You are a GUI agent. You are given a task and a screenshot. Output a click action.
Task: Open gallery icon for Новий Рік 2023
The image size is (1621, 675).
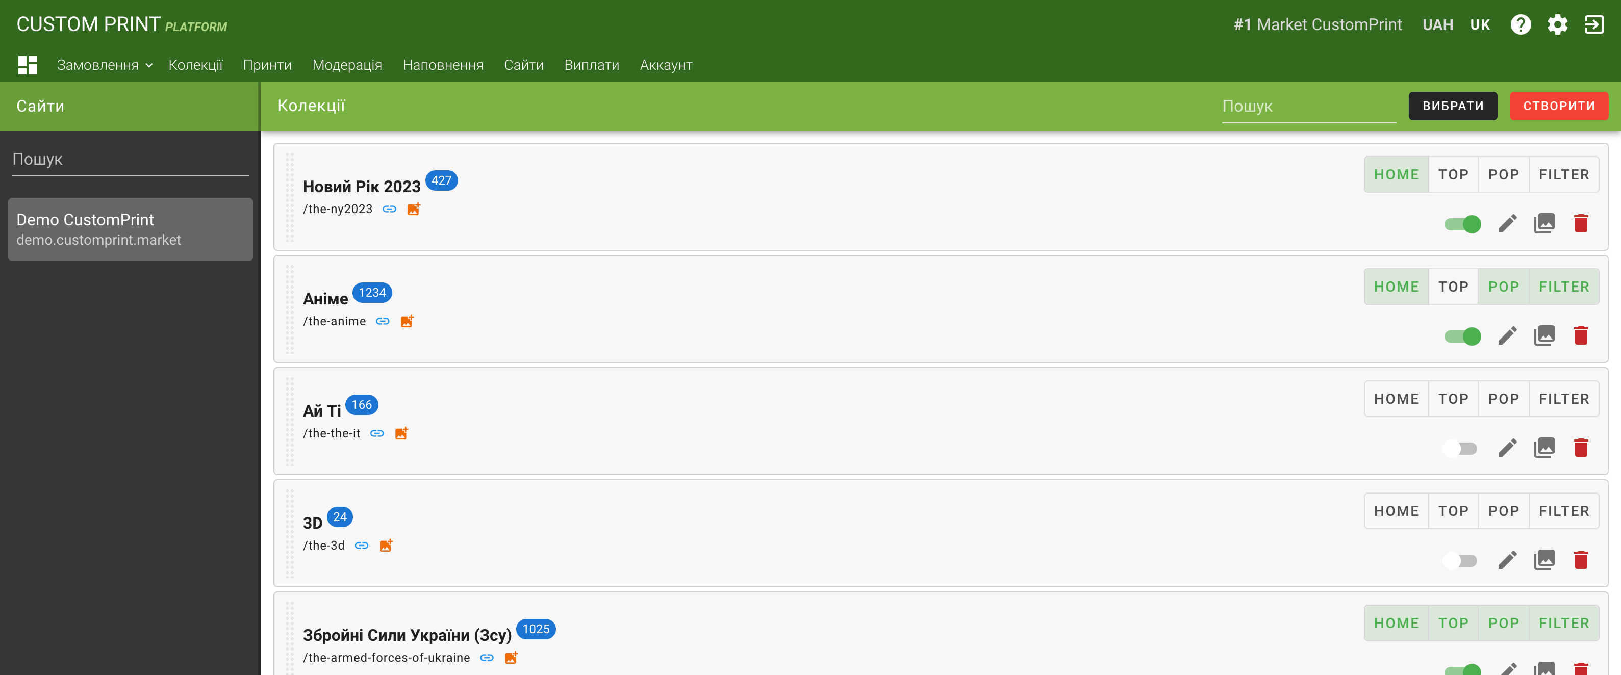[x=1544, y=223]
